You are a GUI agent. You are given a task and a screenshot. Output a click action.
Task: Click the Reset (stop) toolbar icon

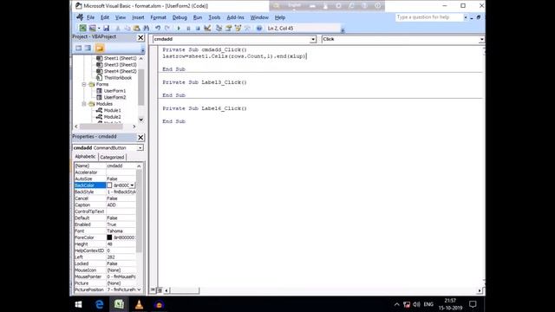coord(198,29)
